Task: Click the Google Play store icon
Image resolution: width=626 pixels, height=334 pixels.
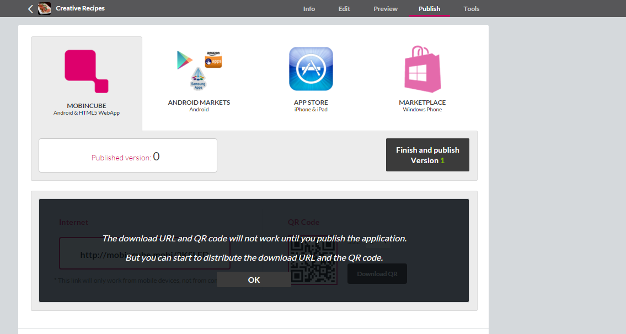Action: click(x=184, y=60)
